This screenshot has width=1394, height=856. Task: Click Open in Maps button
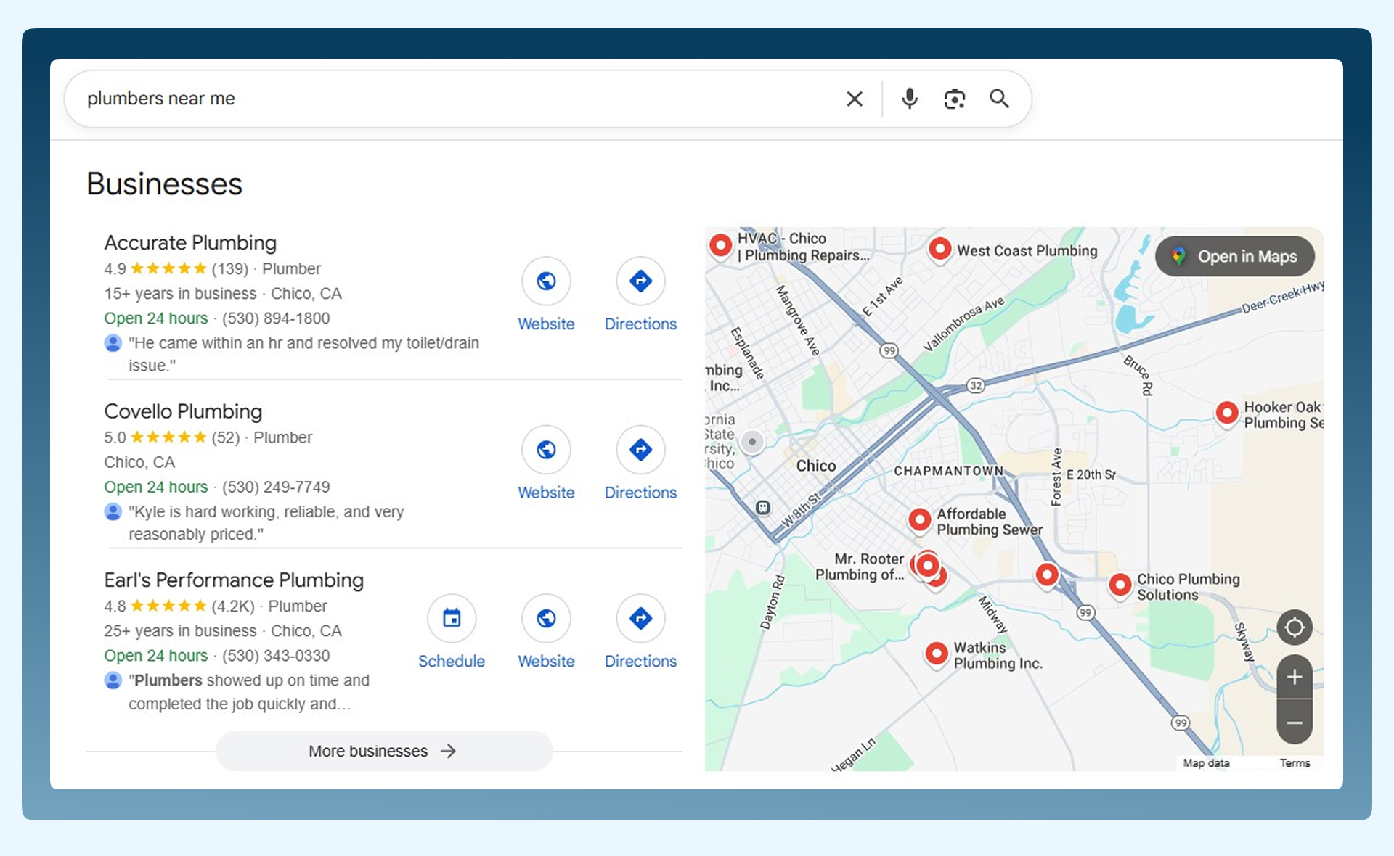(x=1234, y=256)
